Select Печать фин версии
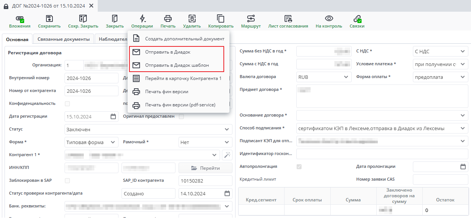Image resolution: width=471 pixels, height=218 pixels. [x=179, y=92]
